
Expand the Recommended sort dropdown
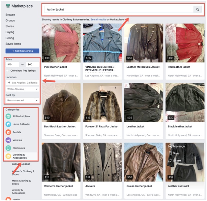[x=22, y=100]
